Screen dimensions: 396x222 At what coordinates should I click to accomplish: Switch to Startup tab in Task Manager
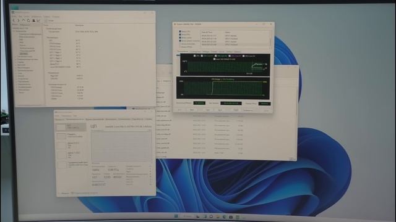click(111, 119)
